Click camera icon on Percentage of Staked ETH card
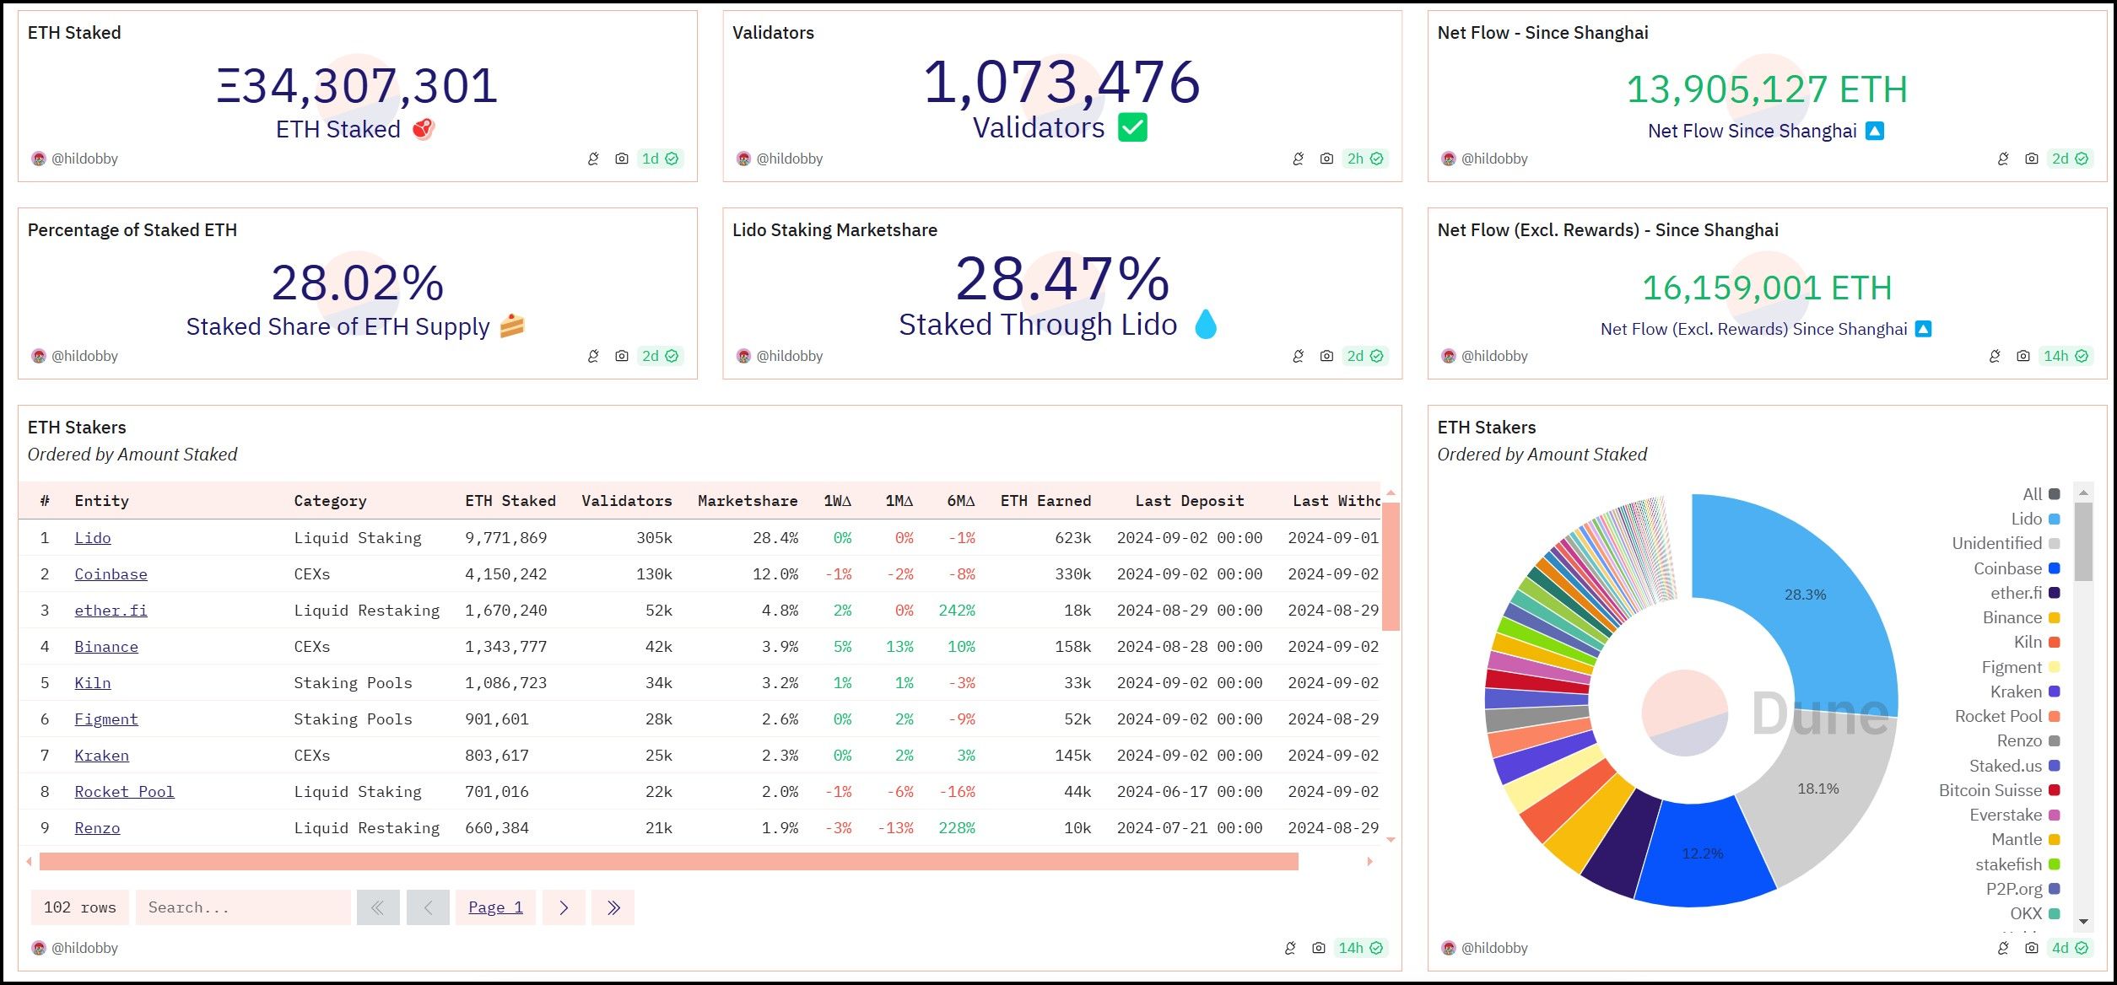The height and width of the screenshot is (985, 2117). click(x=622, y=356)
